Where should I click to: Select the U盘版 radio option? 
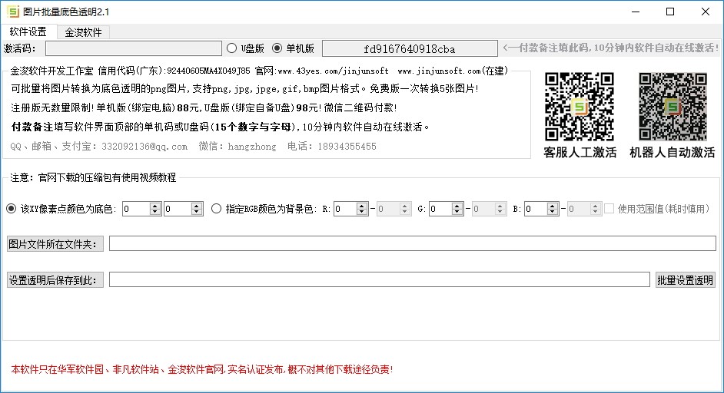pyautogui.click(x=232, y=48)
